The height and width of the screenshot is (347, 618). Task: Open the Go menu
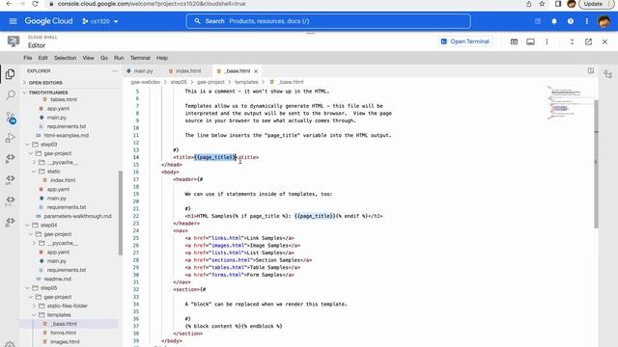click(104, 58)
